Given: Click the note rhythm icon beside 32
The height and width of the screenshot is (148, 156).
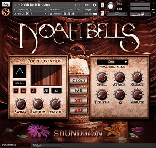Looking at the screenshot, I should point(47,91).
